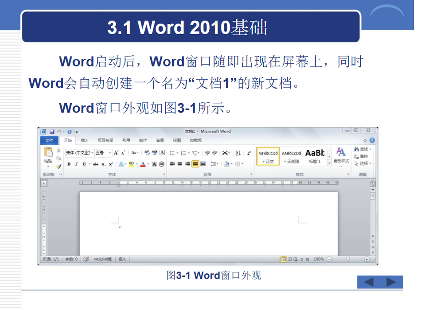
Task: Switch to the 插入 (Insert) ribbon tab
Action: point(84,140)
